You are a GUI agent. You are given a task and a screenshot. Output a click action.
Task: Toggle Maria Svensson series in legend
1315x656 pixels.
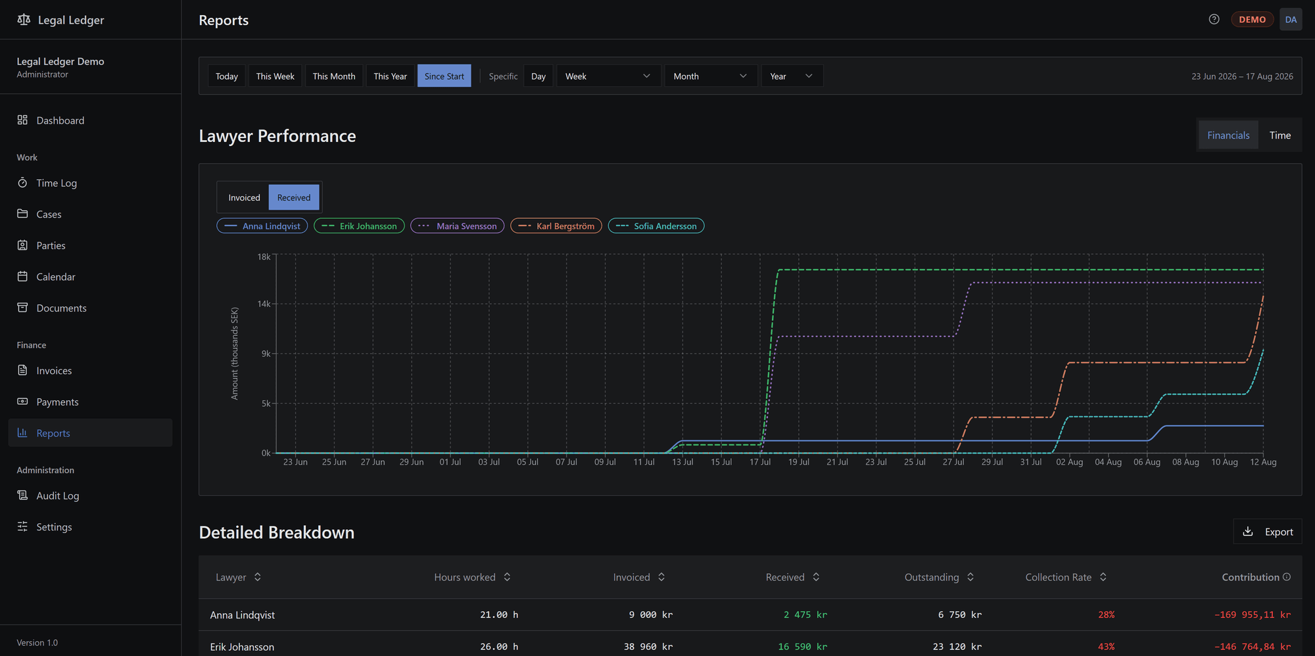pos(458,226)
